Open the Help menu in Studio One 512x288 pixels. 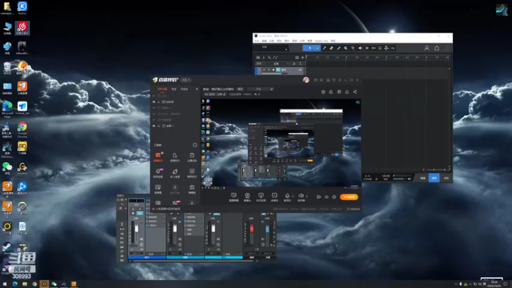(x=333, y=41)
